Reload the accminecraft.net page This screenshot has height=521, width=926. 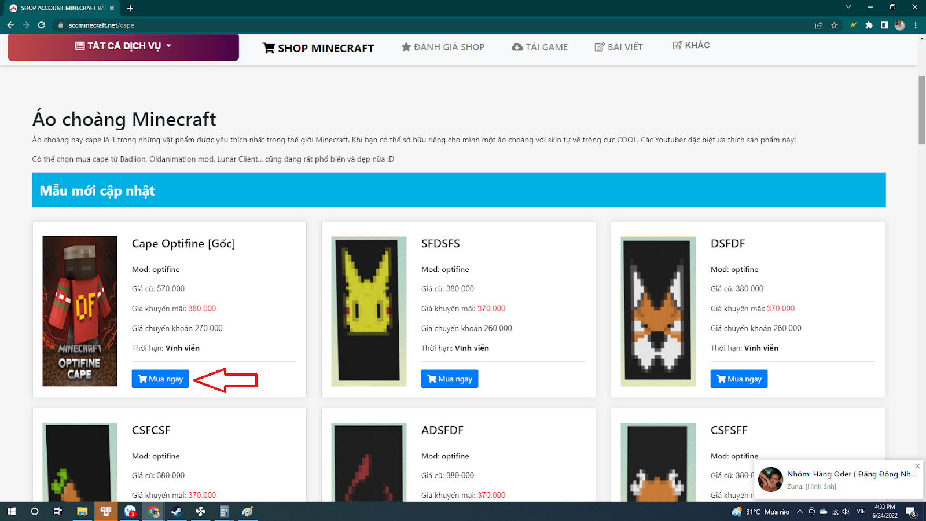[42, 25]
